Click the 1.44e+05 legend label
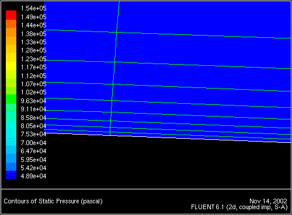292x215 pixels. click(33, 25)
